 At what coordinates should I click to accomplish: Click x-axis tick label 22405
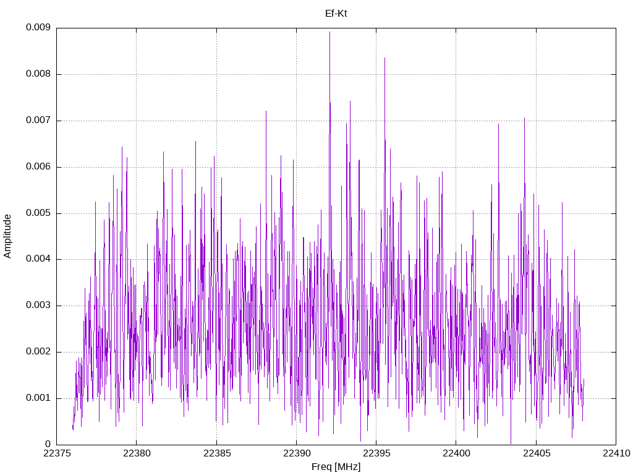537,453
